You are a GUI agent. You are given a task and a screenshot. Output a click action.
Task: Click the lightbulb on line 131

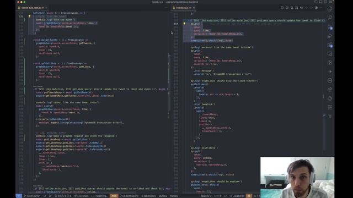point(29,16)
